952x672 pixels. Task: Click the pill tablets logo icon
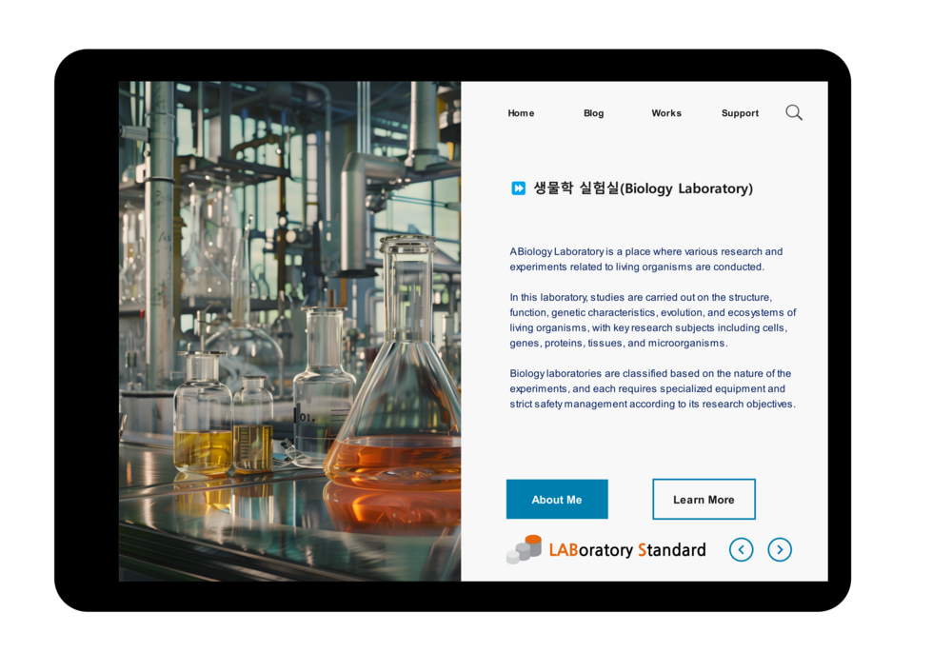click(x=525, y=549)
